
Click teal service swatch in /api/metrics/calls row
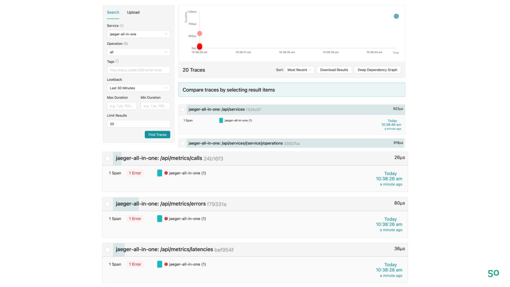pyautogui.click(x=160, y=173)
